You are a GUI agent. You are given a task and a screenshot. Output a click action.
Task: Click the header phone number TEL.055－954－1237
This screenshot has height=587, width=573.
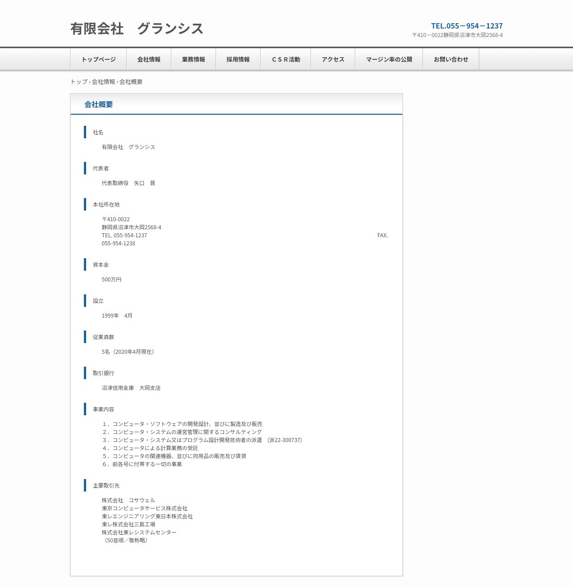[467, 26]
